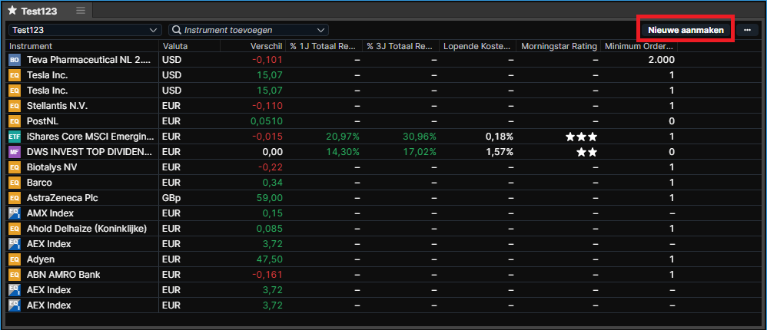This screenshot has height=330, width=767.
Task: Select the PostNL instrument name
Action: pos(42,121)
